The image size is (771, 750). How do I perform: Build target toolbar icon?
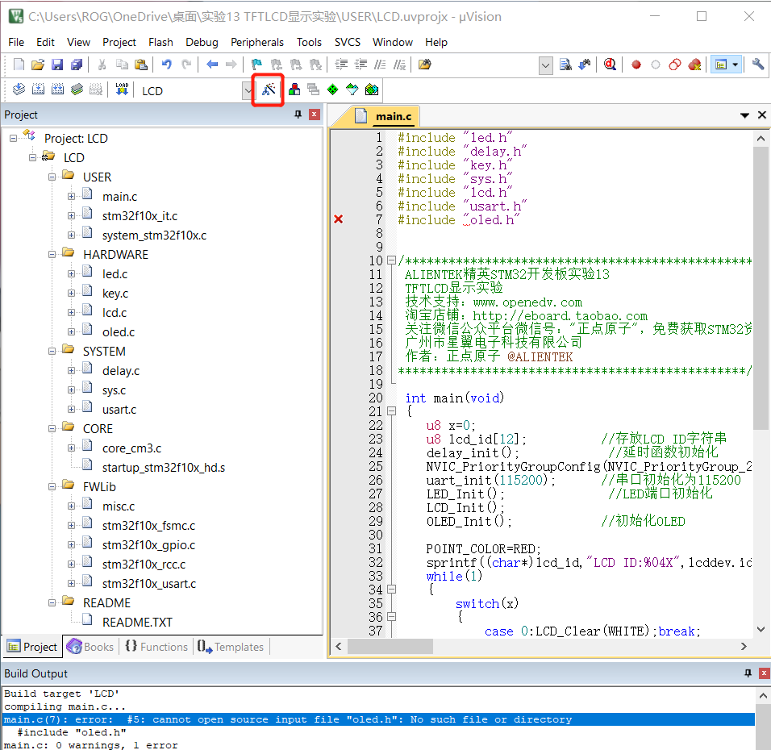click(x=38, y=90)
